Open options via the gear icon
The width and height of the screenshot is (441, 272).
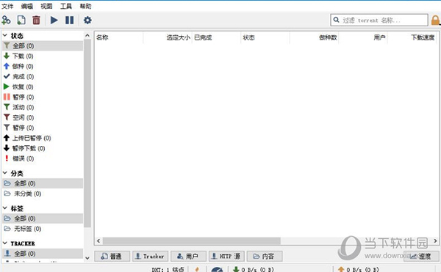[87, 21]
